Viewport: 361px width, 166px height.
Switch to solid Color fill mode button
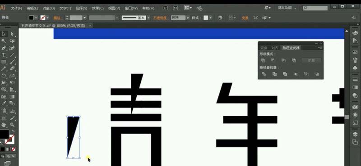pyautogui.click(x=2, y=149)
